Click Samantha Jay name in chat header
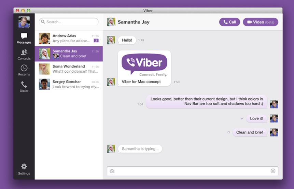This screenshot has height=189, width=294. [x=134, y=22]
